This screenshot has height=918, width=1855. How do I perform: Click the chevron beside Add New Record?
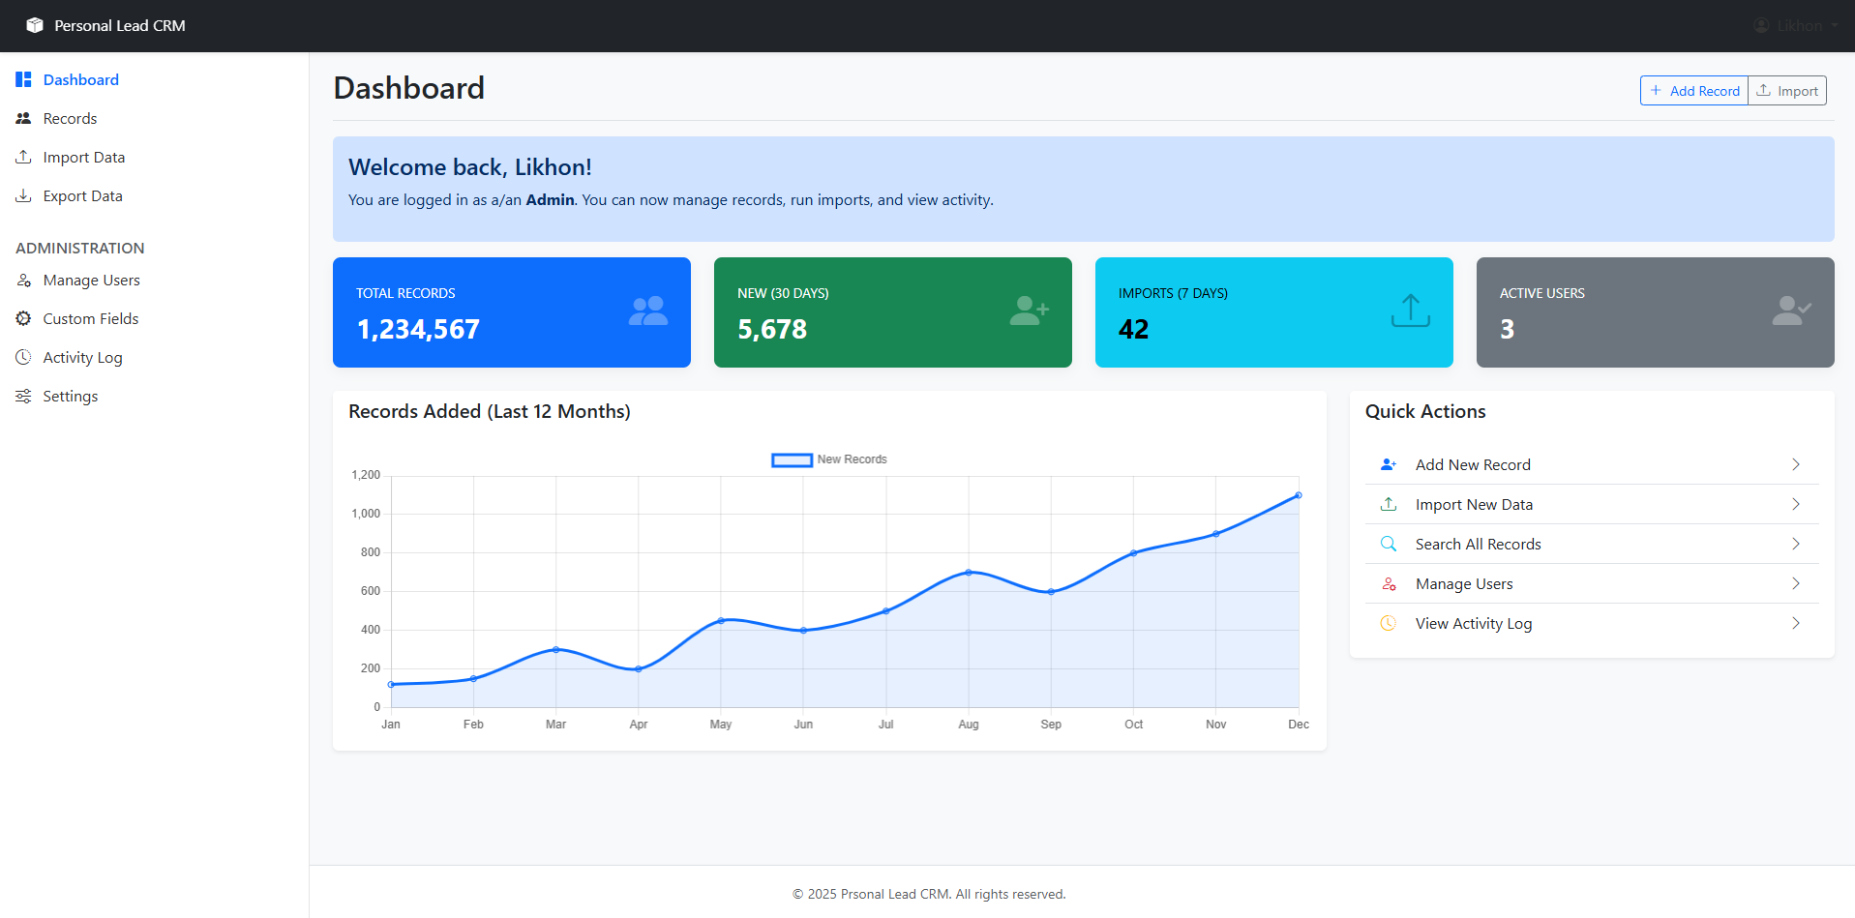pyautogui.click(x=1795, y=464)
